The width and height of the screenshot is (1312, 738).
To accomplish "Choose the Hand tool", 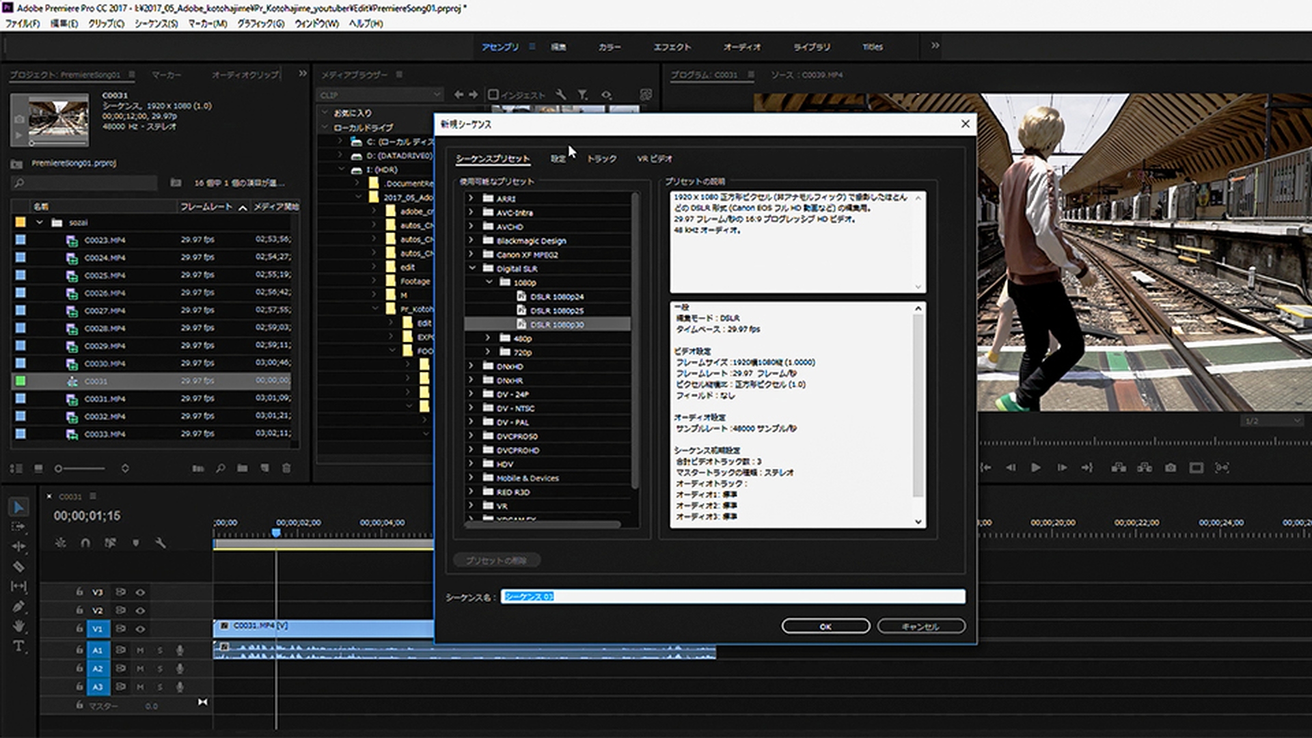I will pos(18,627).
